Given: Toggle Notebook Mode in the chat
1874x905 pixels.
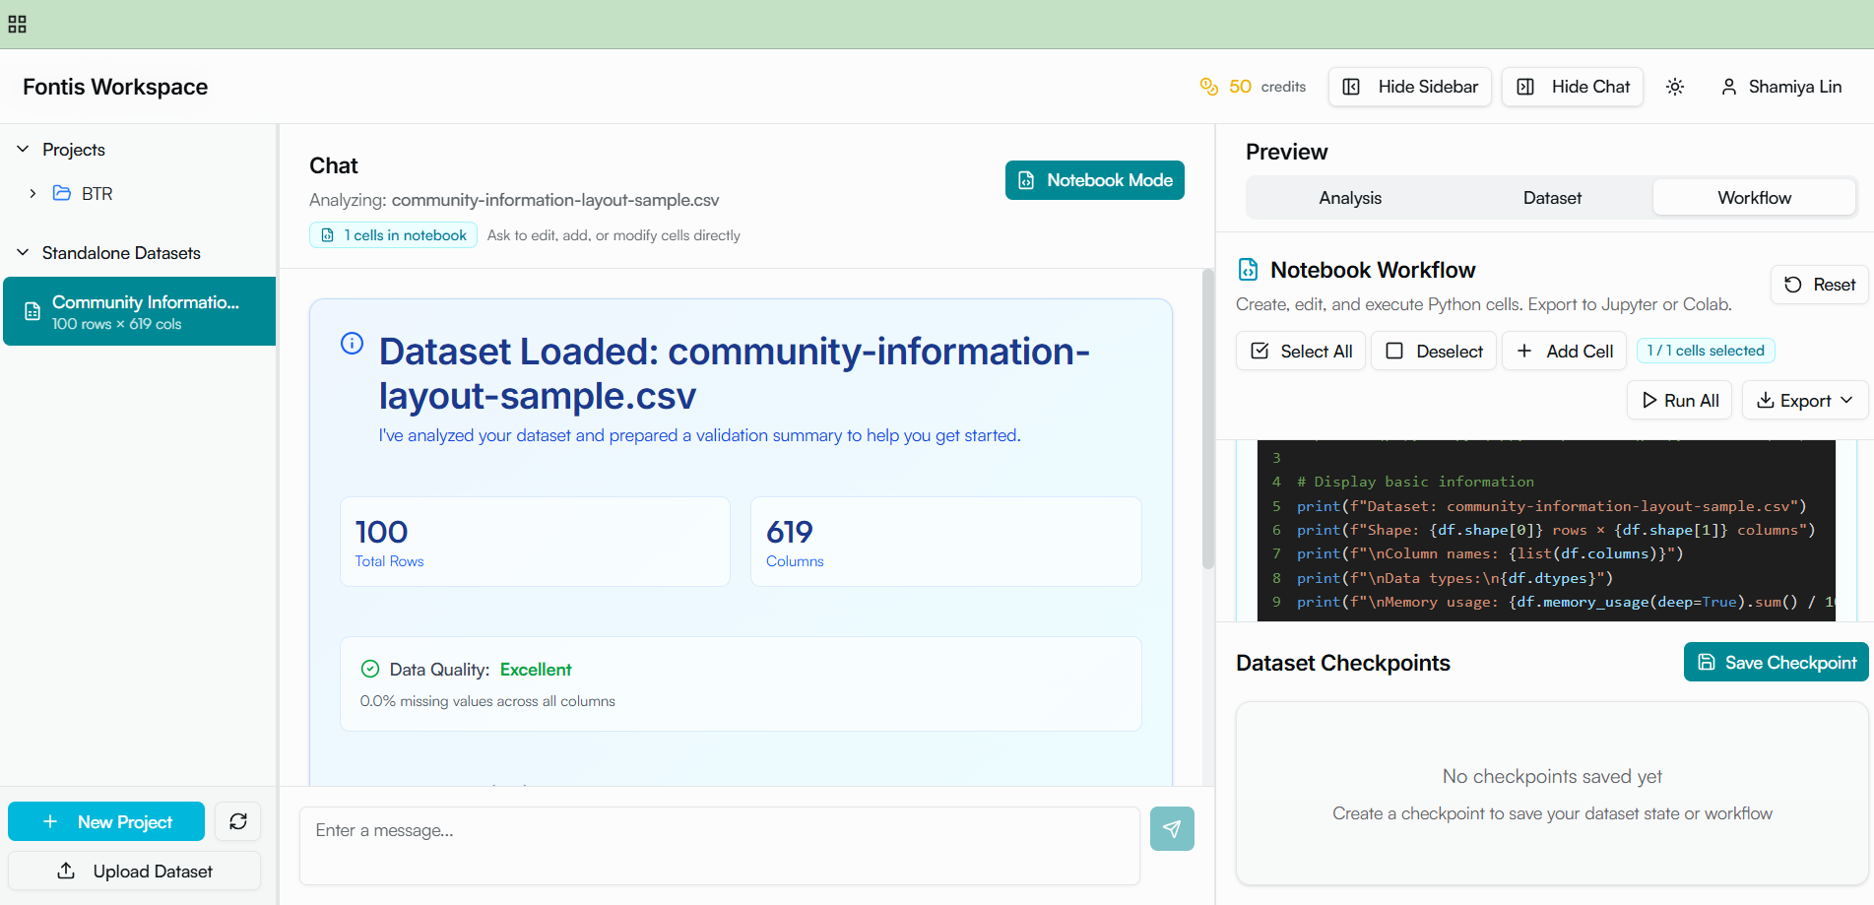Looking at the screenshot, I should point(1094,180).
